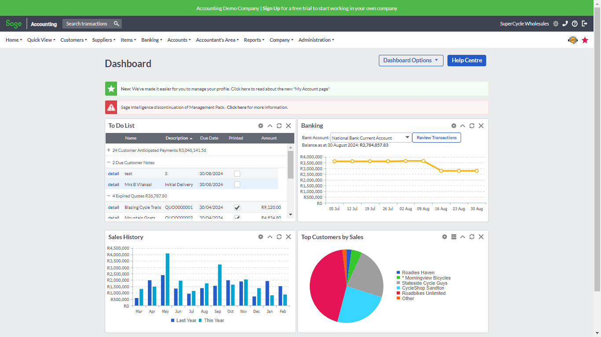Open the Bank Account dropdown
This screenshot has width=601, height=337.
(371, 138)
